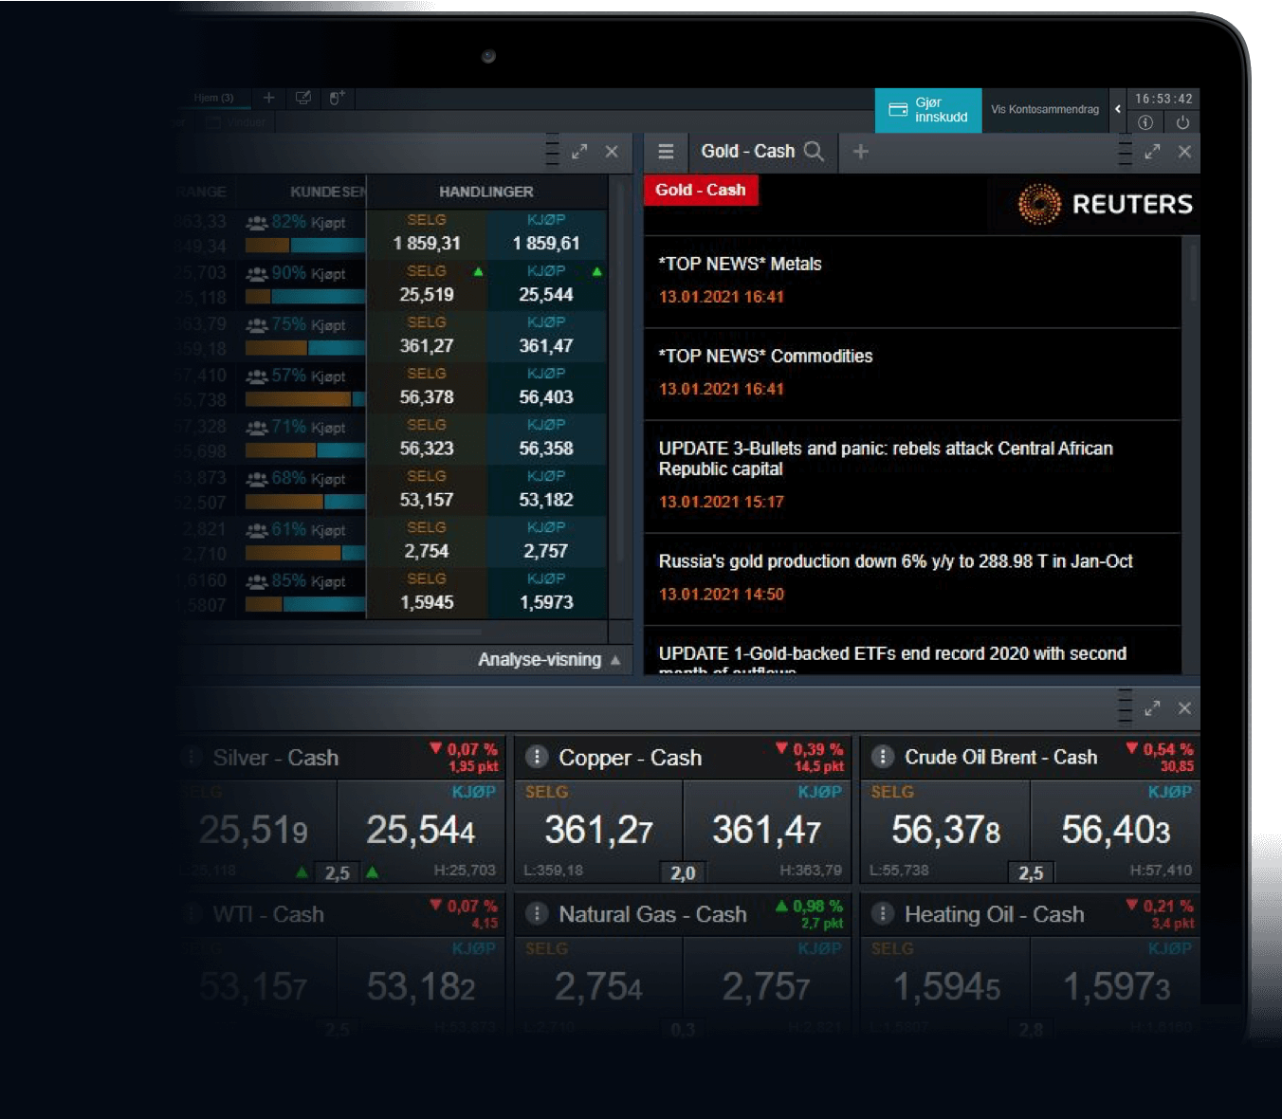Click the search magnifier beside Gold - Cash
The width and height of the screenshot is (1282, 1119).
[814, 152]
